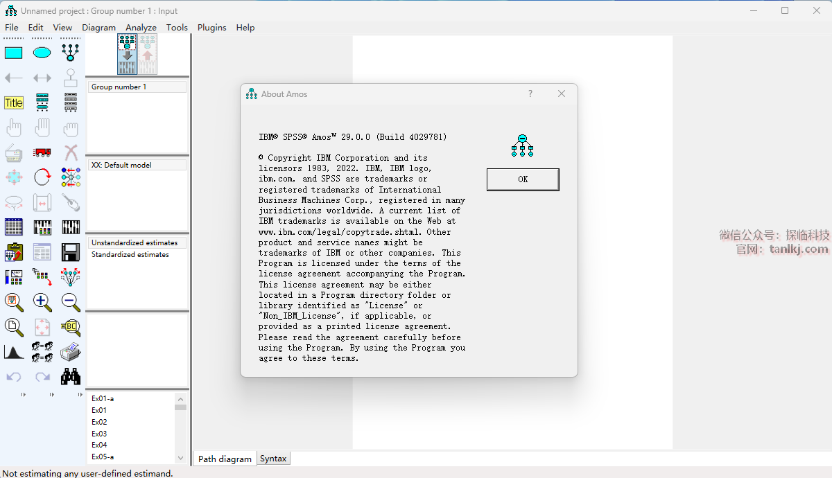Image resolution: width=832 pixels, height=478 pixels.
Task: Click the Zoom out minus magnifier
Action: click(70, 302)
